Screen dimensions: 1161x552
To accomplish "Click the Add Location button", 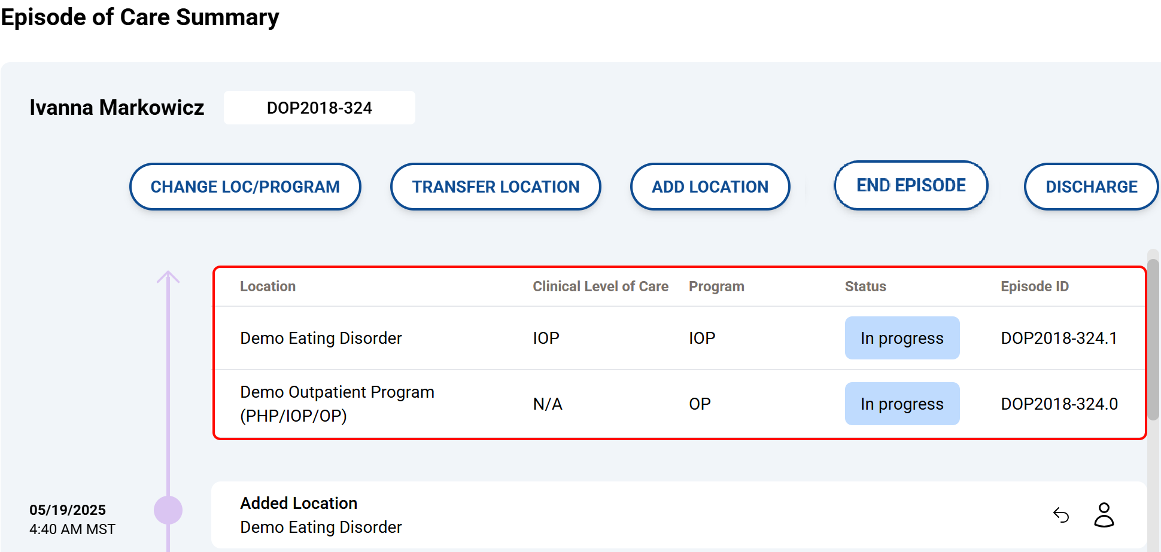I will (710, 187).
